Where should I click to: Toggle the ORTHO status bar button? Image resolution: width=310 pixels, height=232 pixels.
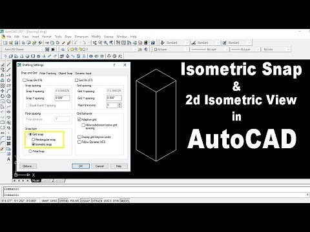point(63,200)
